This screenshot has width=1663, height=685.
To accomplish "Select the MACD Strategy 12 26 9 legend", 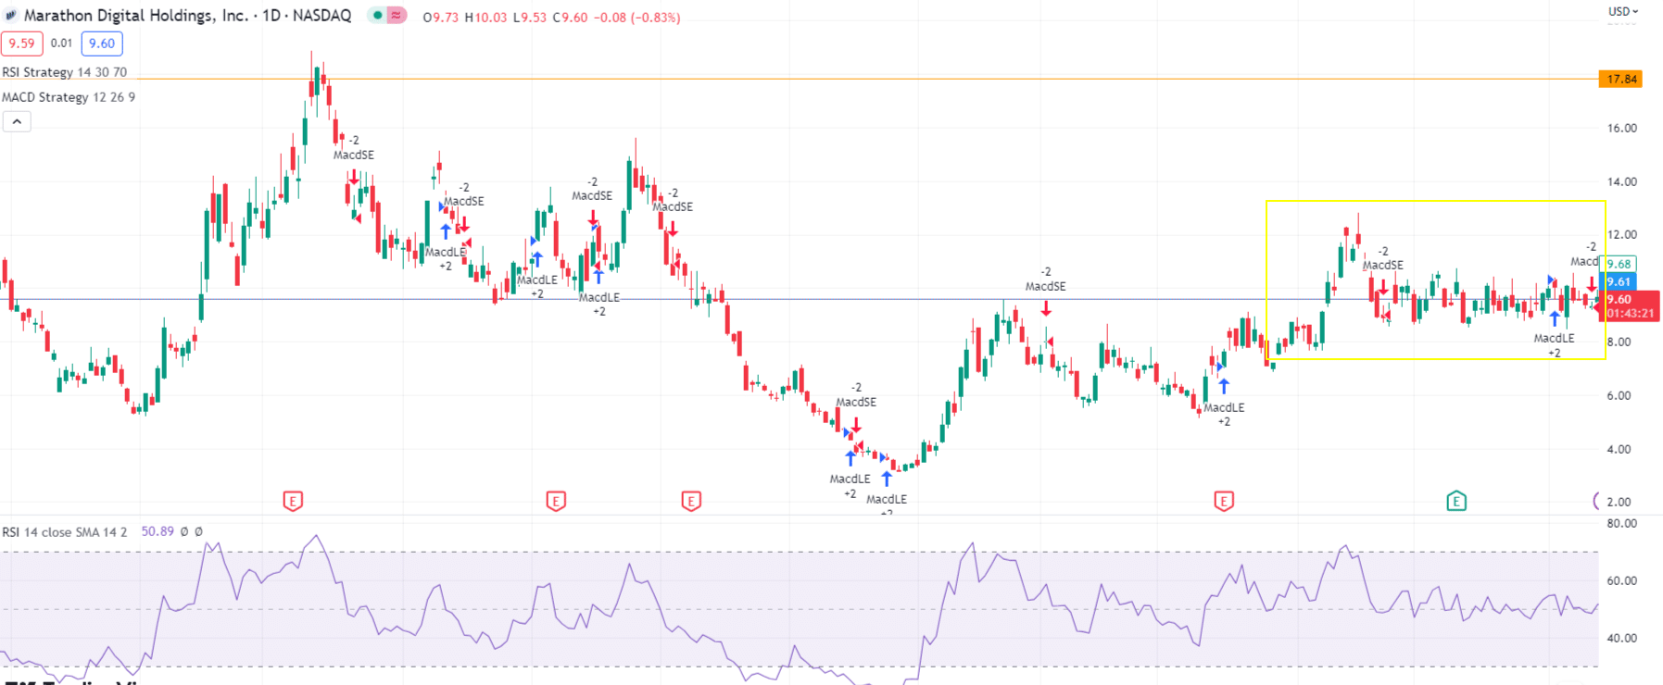I will click(69, 97).
